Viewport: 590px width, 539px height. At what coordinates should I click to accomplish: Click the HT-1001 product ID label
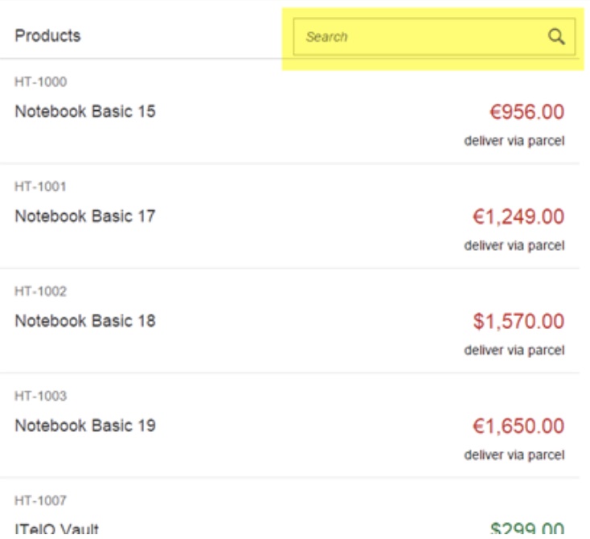tap(40, 187)
